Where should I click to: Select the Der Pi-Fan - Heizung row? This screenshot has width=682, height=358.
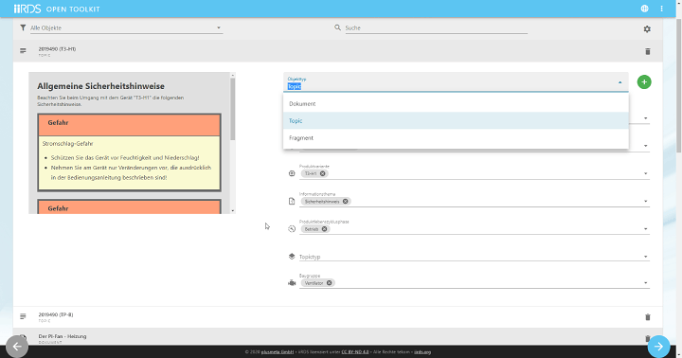[337, 337]
